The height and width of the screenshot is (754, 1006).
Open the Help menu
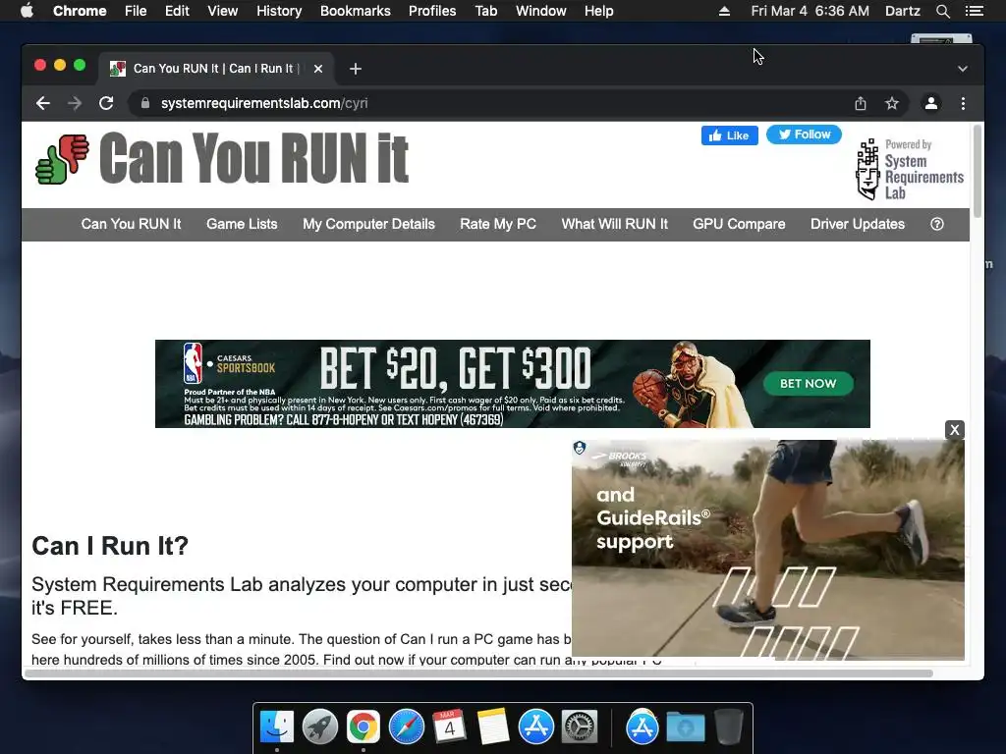pos(598,11)
